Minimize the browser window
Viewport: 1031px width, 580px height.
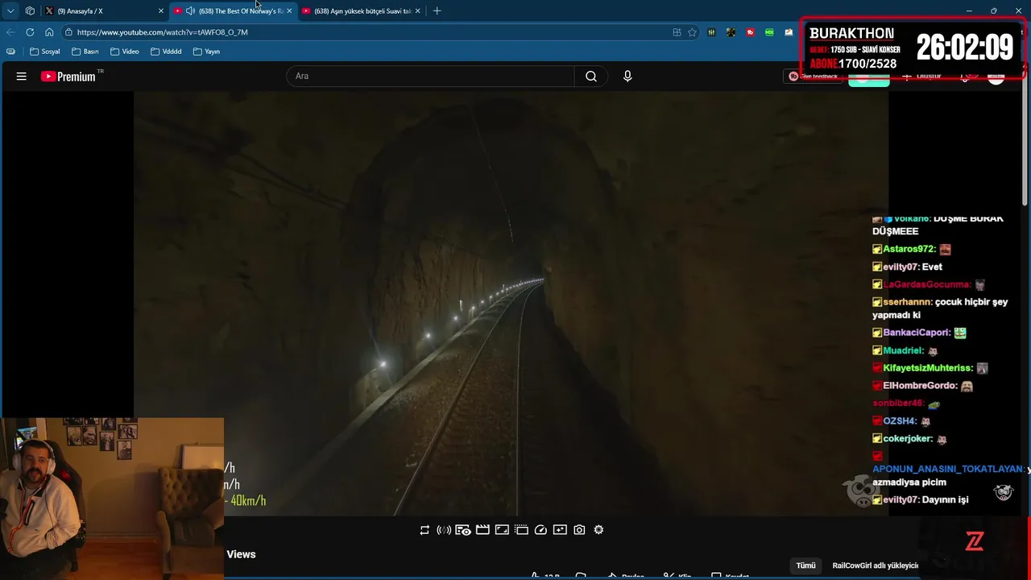pos(968,11)
